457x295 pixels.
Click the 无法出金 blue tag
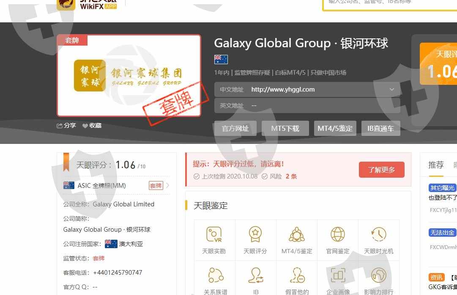pyautogui.click(x=443, y=233)
